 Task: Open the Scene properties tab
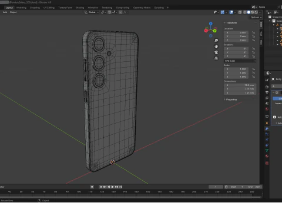[267, 104]
